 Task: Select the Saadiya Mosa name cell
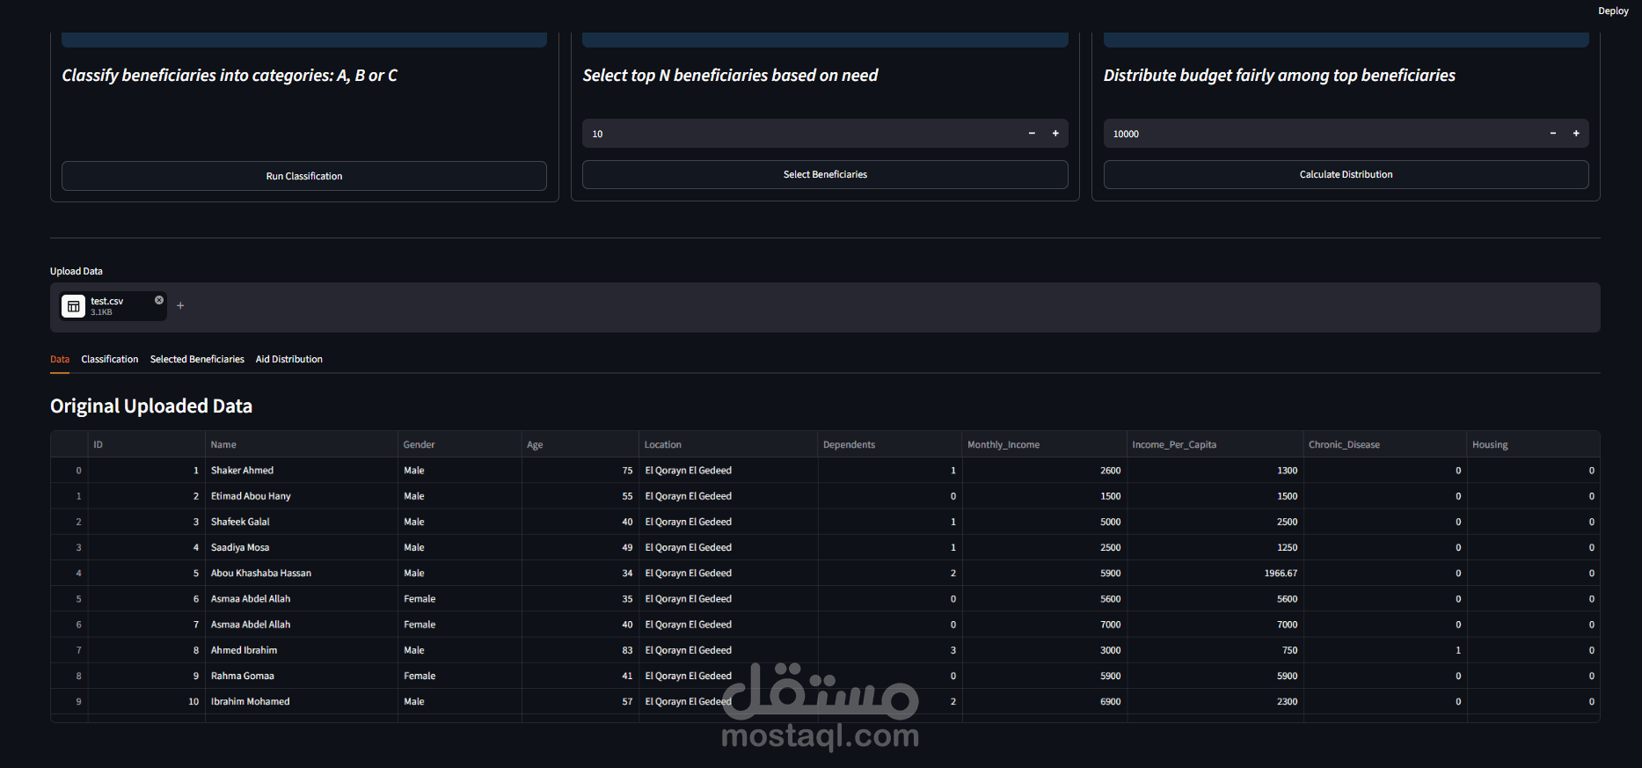pyautogui.click(x=302, y=547)
